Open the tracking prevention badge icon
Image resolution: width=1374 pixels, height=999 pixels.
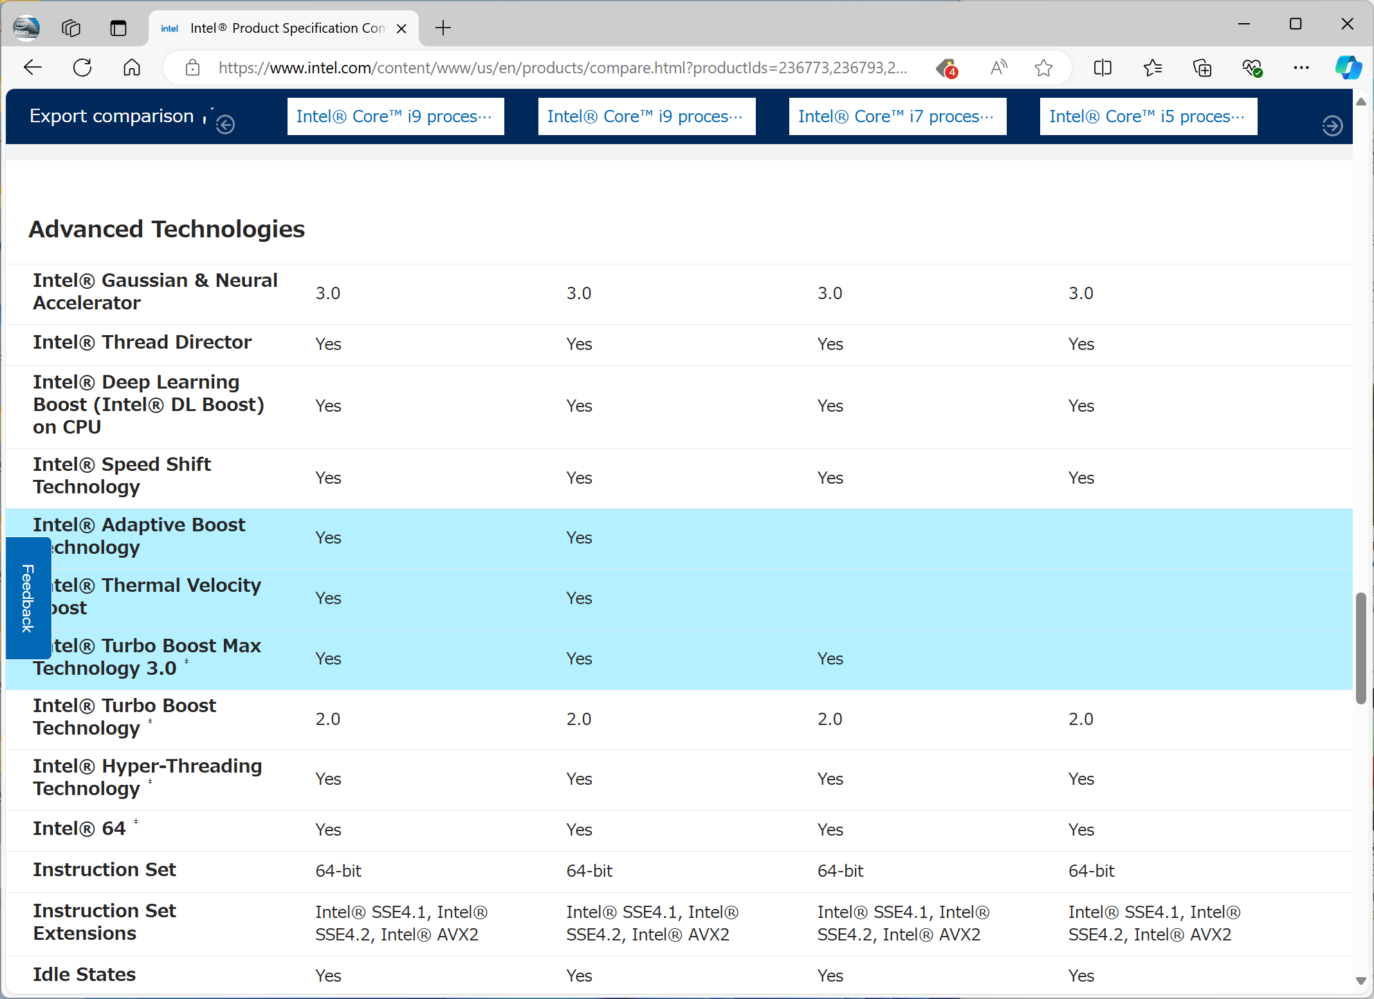(946, 68)
